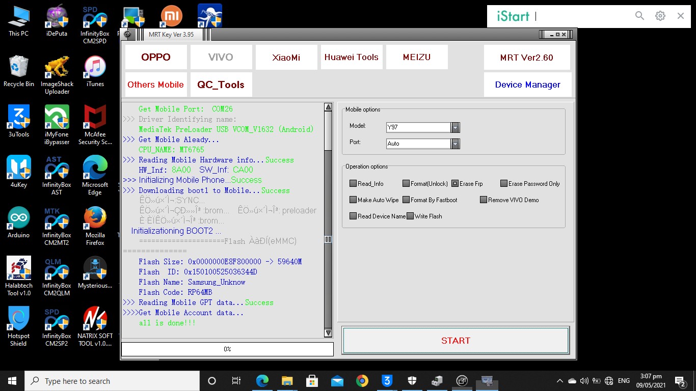Open Microsoft Store from the taskbar
696x391 pixels.
[312, 381]
